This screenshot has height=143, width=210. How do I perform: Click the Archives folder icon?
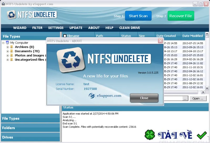coord(12,47)
